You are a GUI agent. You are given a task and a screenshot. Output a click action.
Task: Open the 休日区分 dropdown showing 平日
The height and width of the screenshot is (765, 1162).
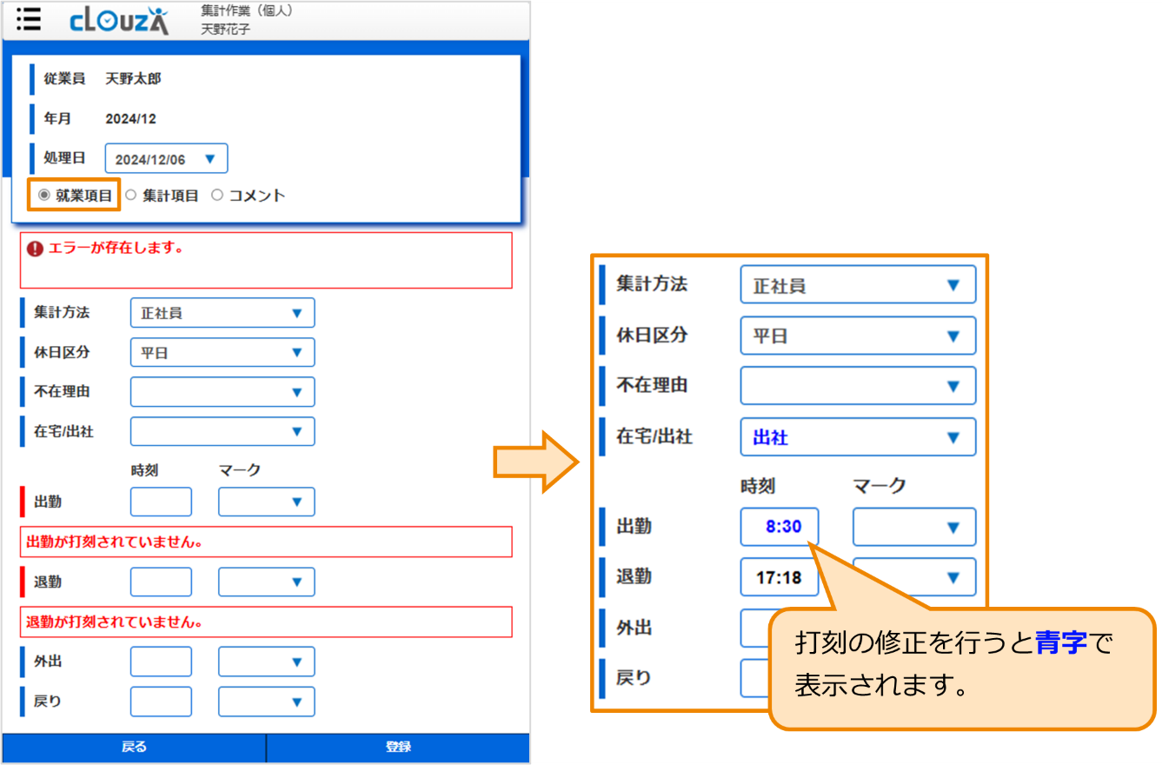pos(222,352)
